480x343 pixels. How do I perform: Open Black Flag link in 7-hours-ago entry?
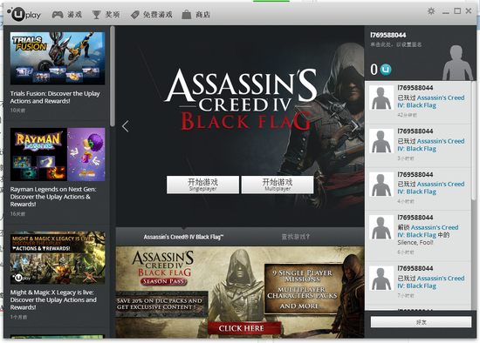[x=431, y=282]
